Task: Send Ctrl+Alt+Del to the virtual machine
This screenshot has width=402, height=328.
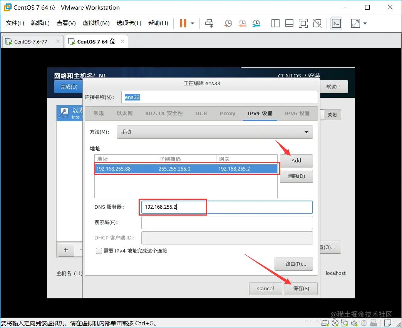Action: tap(209, 23)
